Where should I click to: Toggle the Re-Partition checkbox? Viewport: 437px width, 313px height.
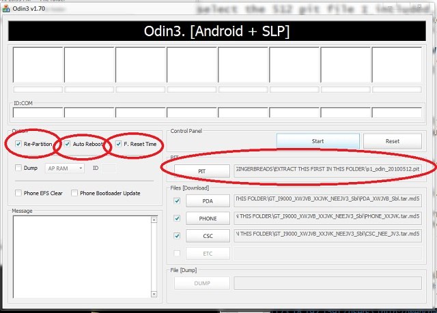pos(18,144)
